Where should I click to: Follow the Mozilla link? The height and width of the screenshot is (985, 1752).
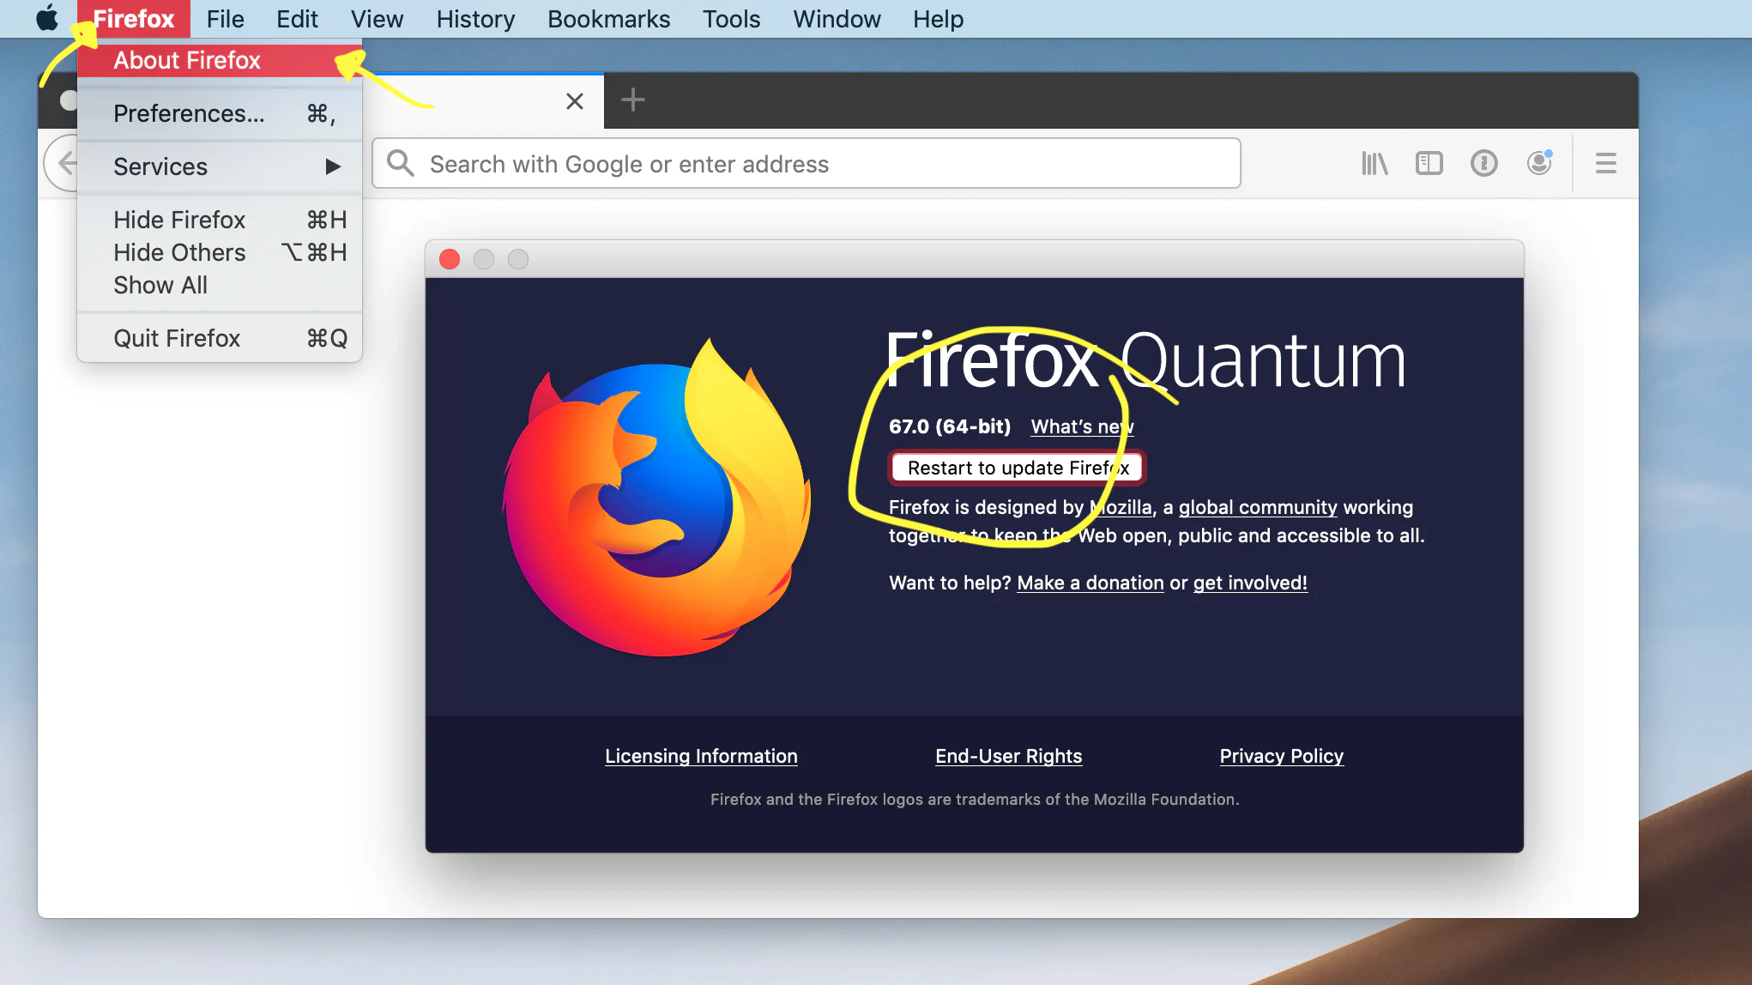pyautogui.click(x=1121, y=507)
